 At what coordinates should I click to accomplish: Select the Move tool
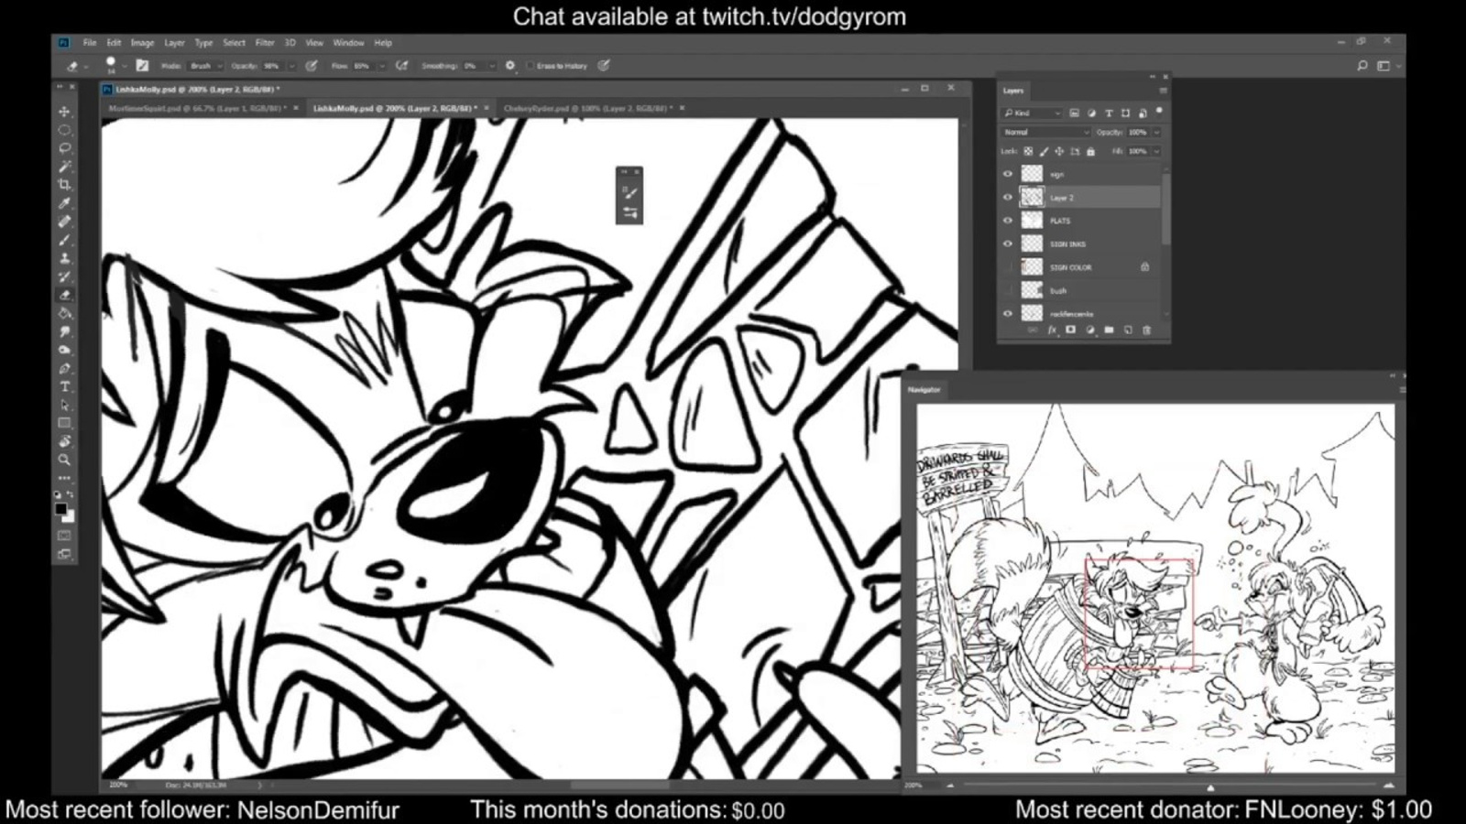click(64, 112)
